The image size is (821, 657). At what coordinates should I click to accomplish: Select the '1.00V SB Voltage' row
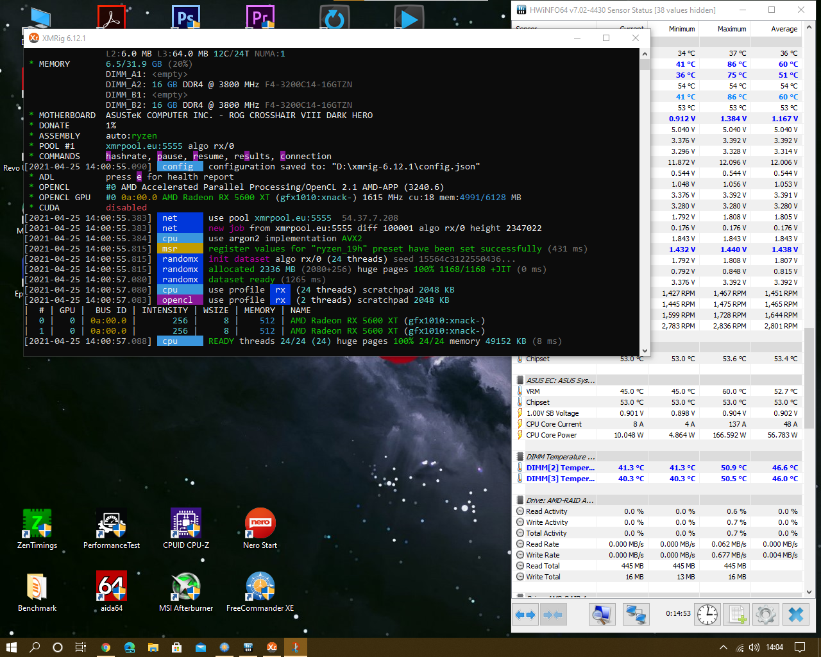click(x=658, y=413)
